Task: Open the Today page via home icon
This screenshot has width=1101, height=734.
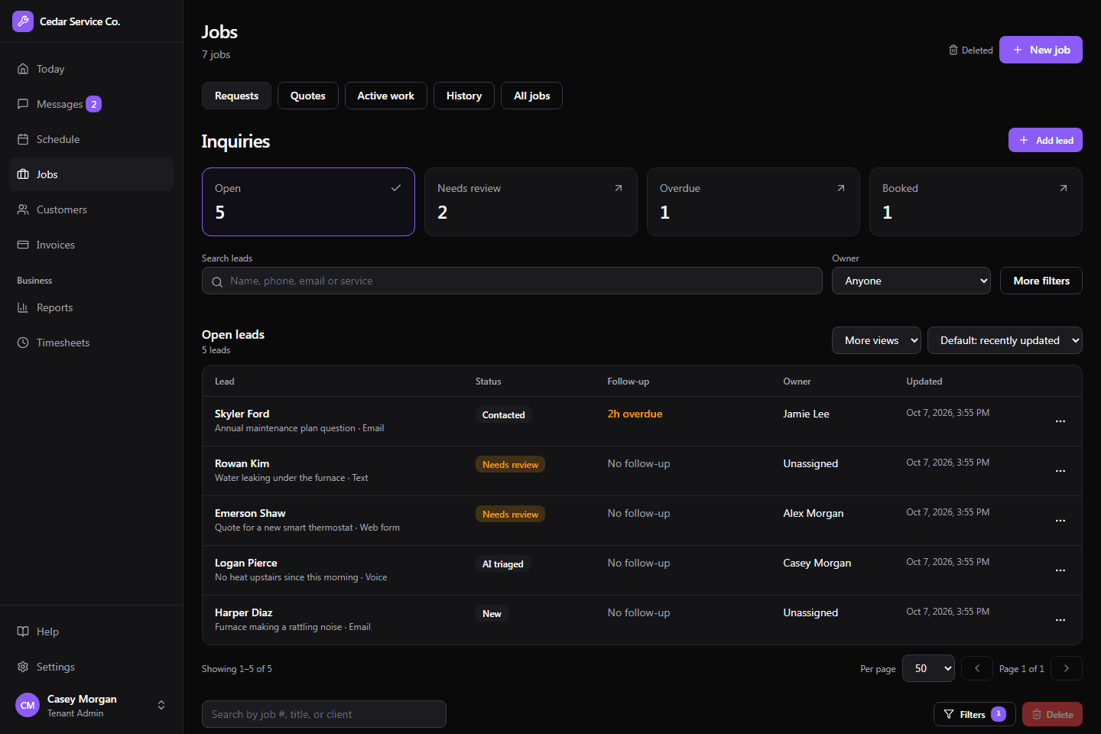Action: tap(23, 69)
